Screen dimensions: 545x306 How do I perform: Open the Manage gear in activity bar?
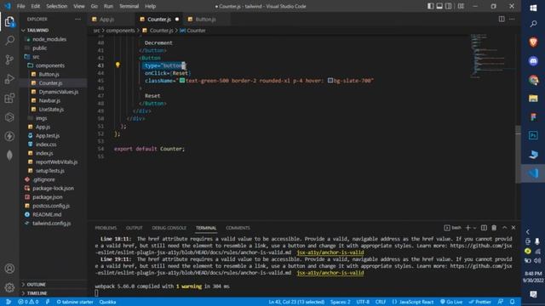[x=9, y=287]
